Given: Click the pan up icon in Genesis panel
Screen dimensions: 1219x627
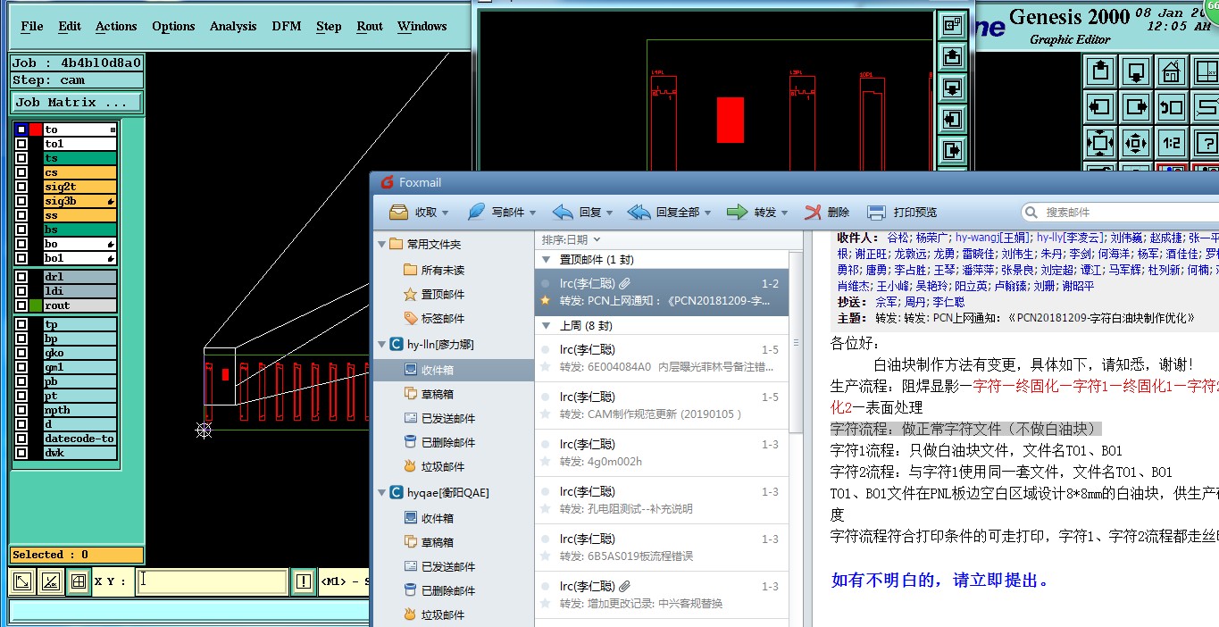Looking at the screenshot, I should click(x=1100, y=71).
